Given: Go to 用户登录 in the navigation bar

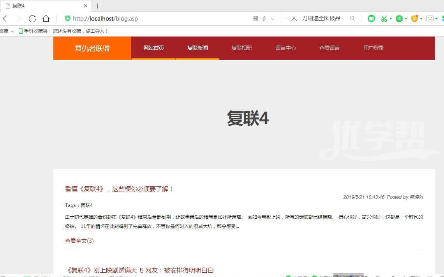Looking at the screenshot, I should point(374,48).
